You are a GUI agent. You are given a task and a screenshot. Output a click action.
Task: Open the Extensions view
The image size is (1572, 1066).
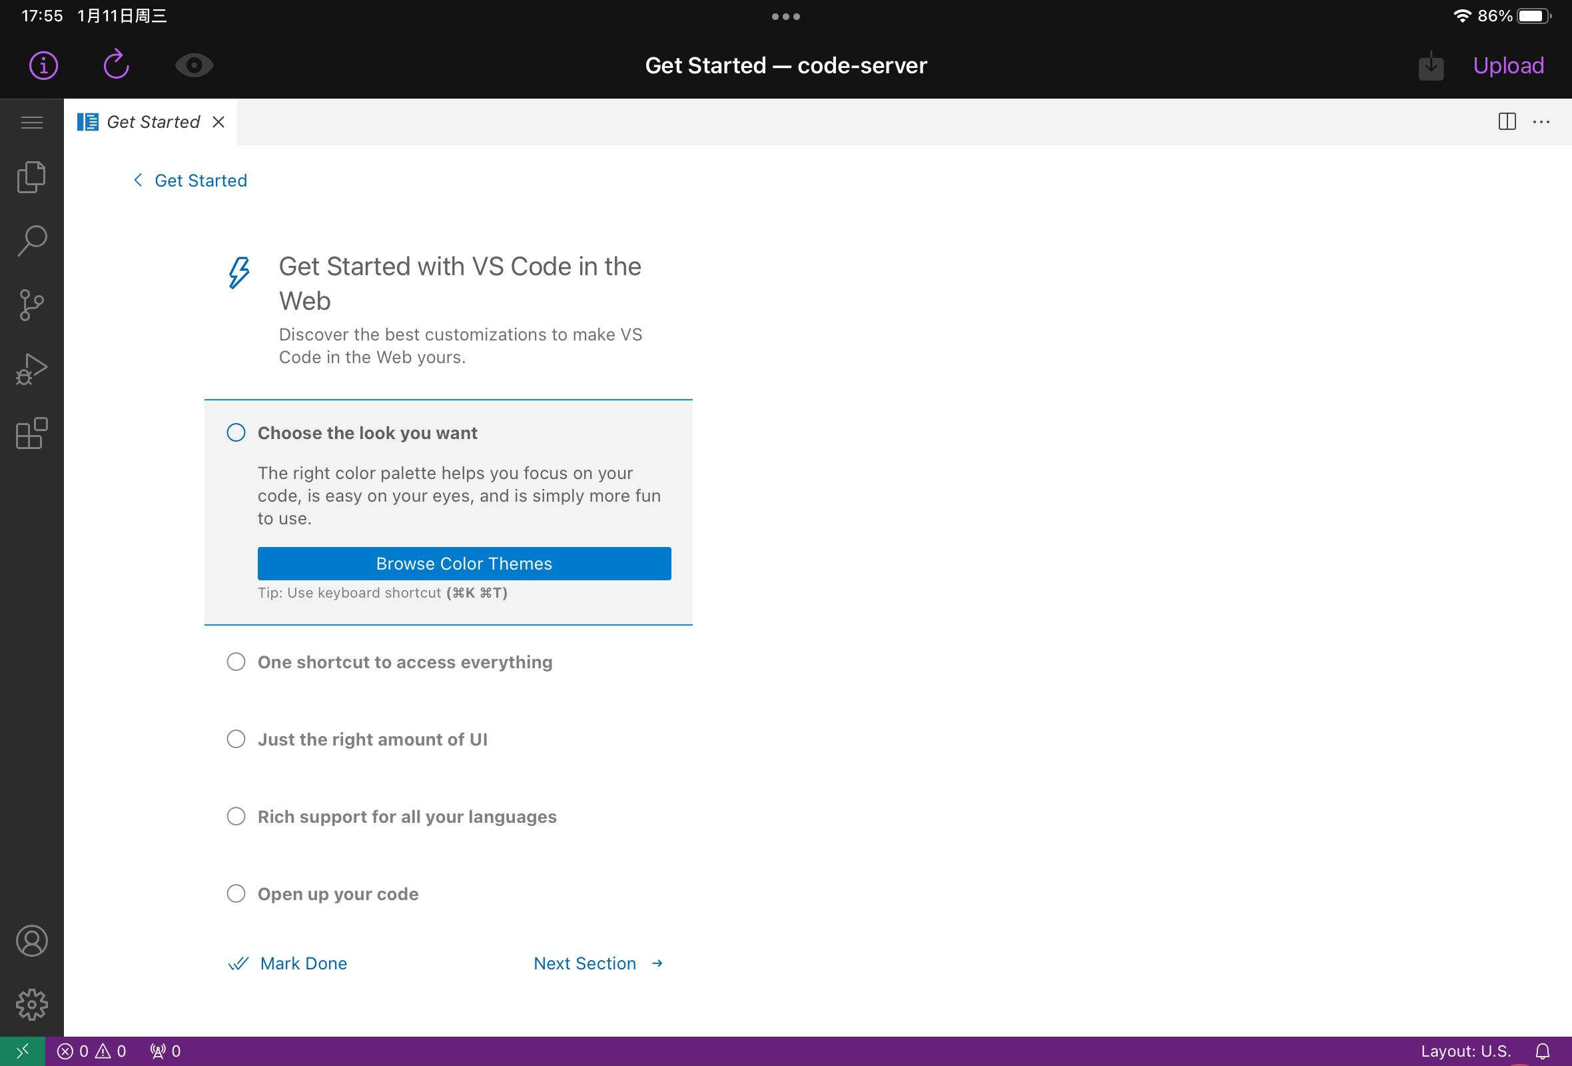(32, 434)
